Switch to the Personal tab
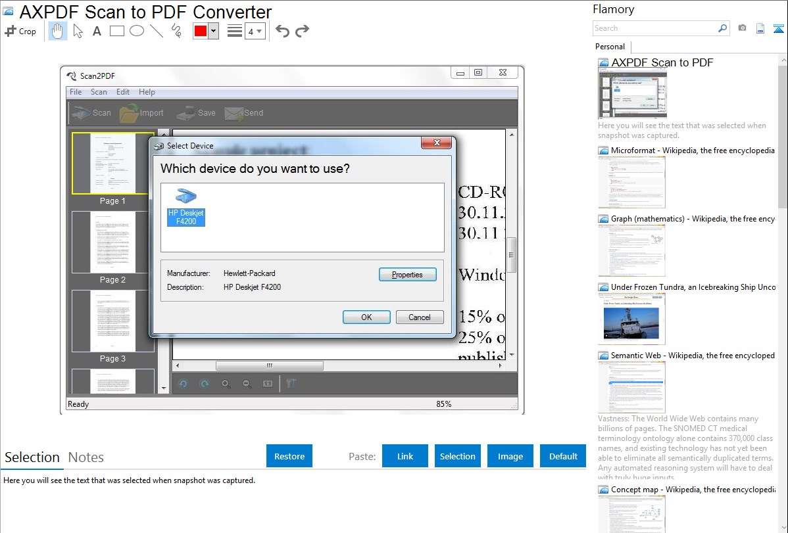 tap(610, 47)
